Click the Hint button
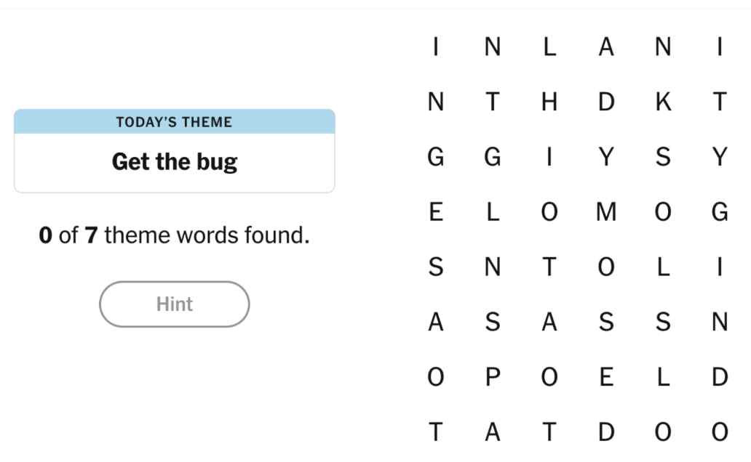 point(174,304)
